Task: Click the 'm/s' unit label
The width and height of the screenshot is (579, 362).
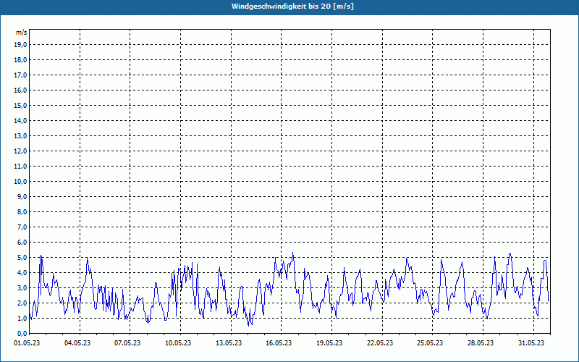Action: (x=22, y=33)
